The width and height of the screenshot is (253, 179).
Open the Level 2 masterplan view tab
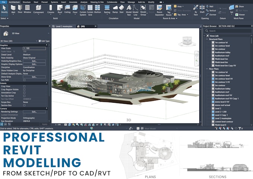click(64, 26)
